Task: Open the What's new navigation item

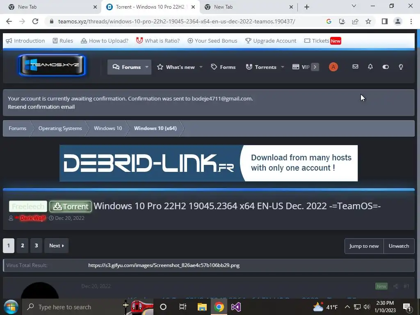Action: pyautogui.click(x=176, y=67)
